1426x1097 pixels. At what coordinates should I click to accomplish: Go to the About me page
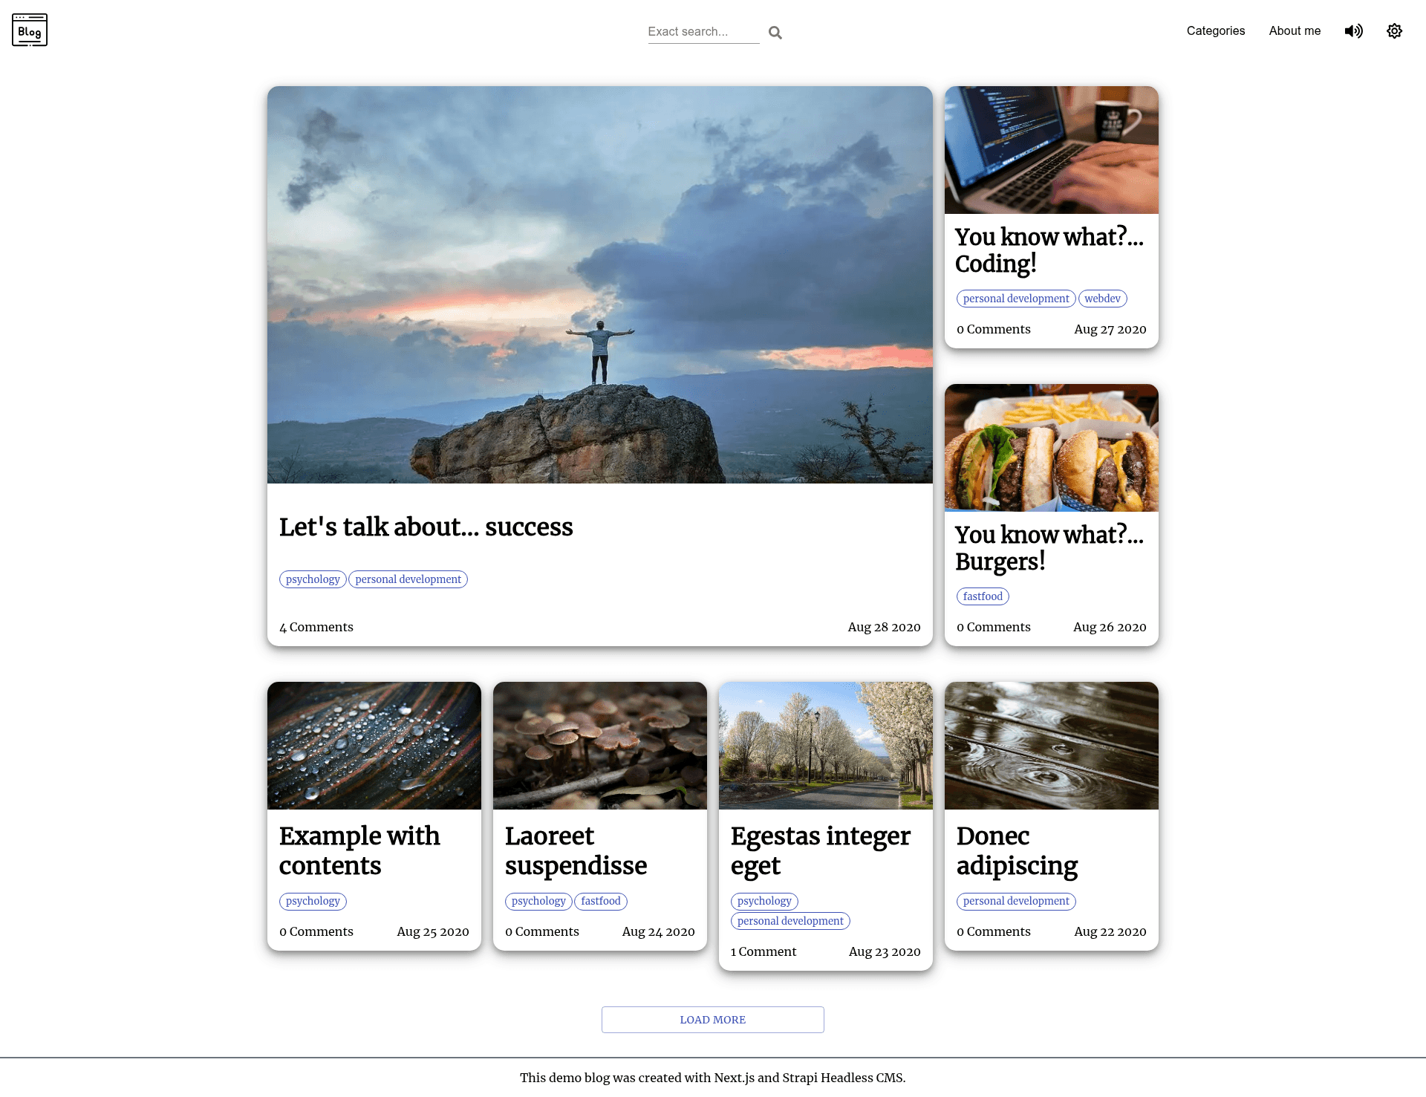tap(1295, 30)
